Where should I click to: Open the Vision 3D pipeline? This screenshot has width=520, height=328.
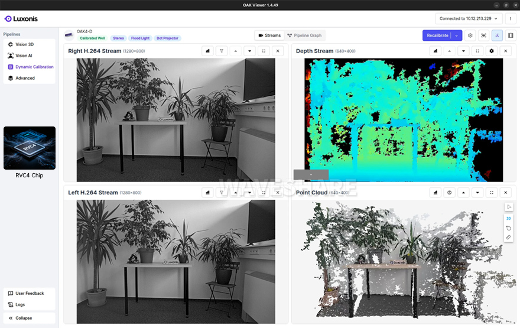(x=29, y=44)
